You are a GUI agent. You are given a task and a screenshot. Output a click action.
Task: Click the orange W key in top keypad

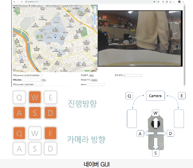[35, 97]
